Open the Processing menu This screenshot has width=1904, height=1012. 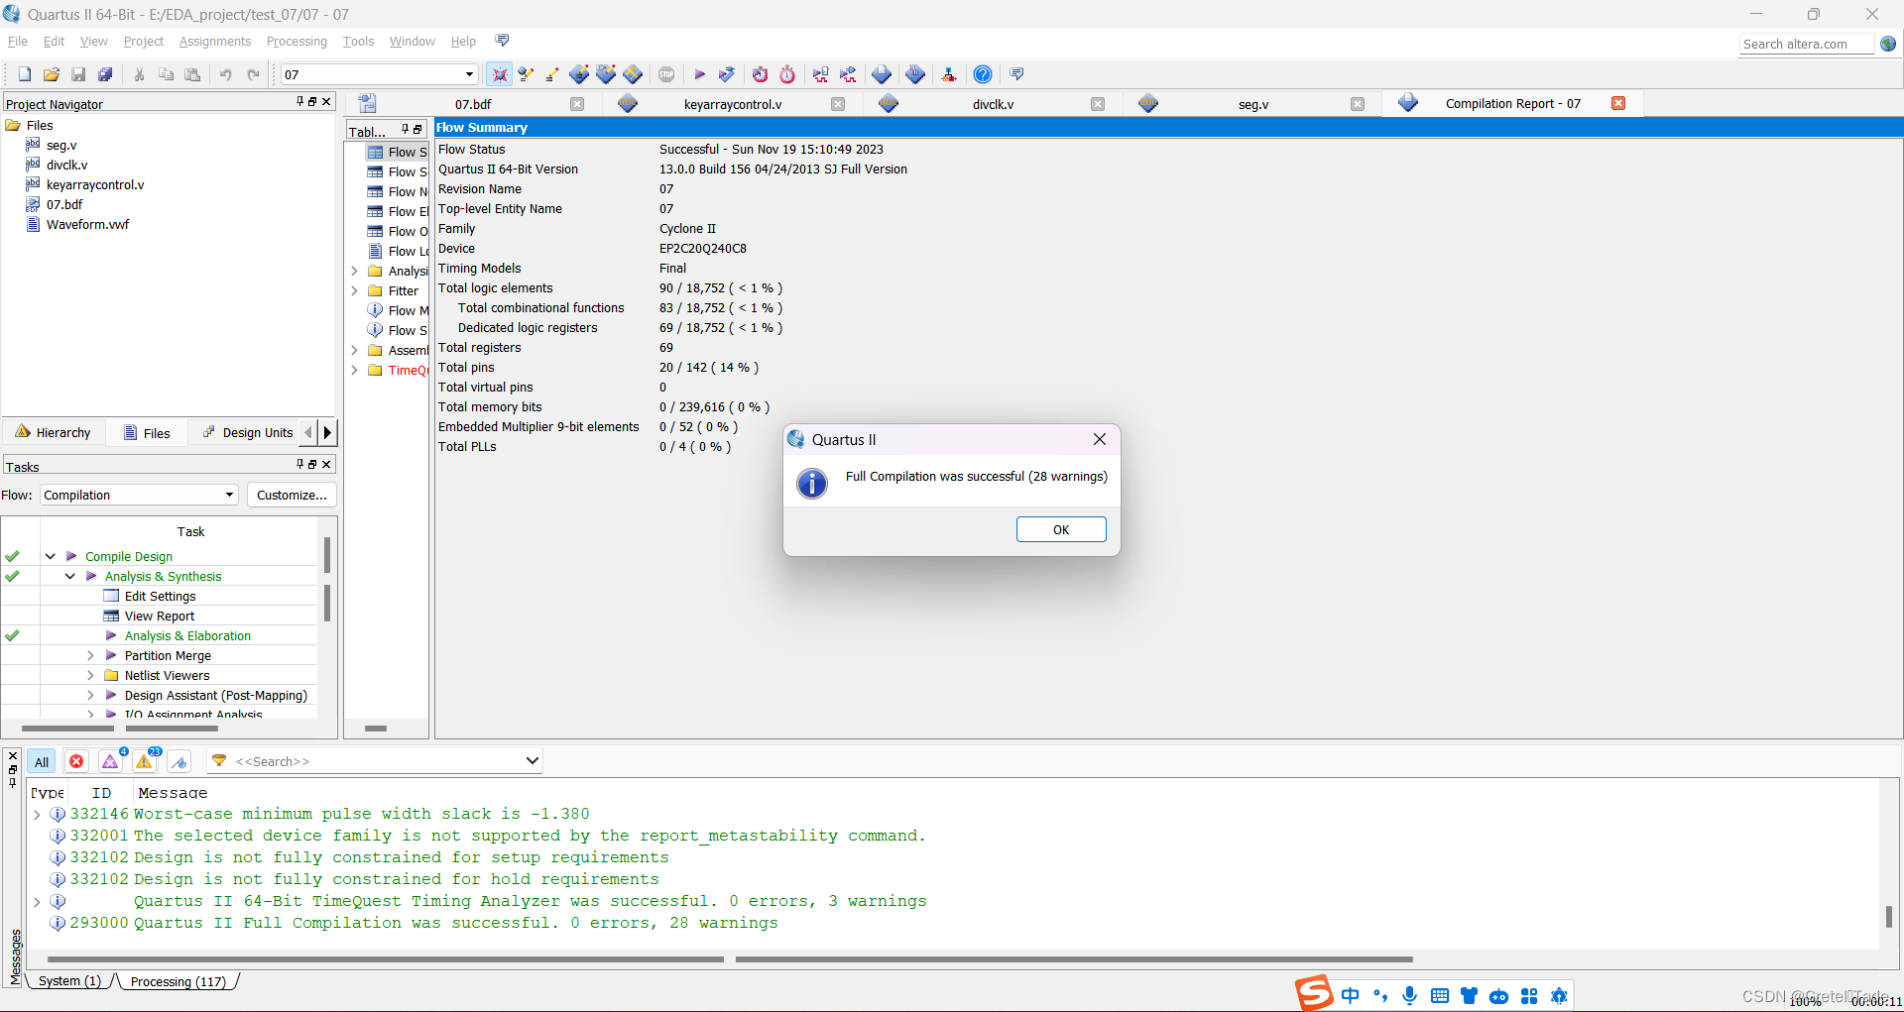tap(297, 42)
